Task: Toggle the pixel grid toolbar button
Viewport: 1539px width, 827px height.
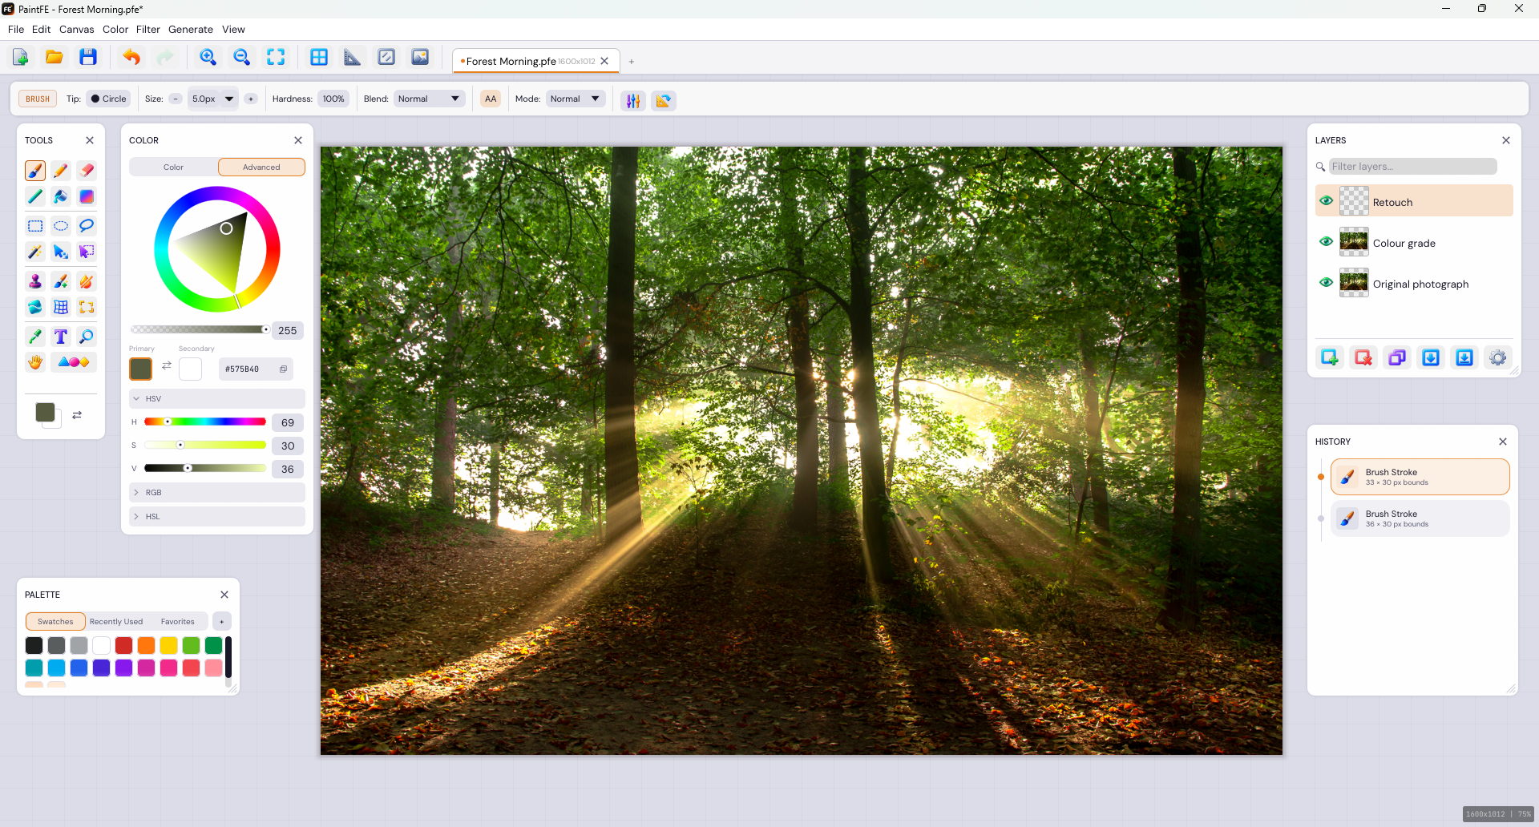Action: pyautogui.click(x=319, y=57)
